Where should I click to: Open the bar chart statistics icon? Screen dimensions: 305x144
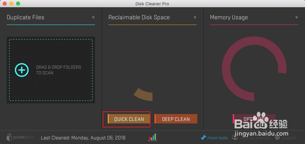[152, 137]
